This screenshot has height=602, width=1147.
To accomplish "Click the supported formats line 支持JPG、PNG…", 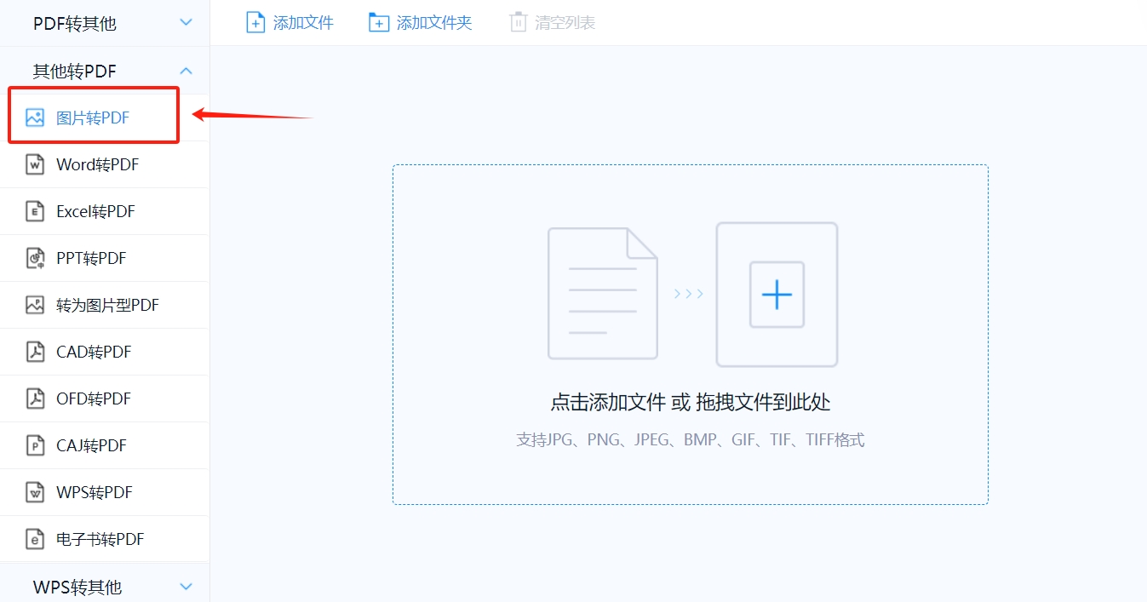I will click(x=691, y=440).
